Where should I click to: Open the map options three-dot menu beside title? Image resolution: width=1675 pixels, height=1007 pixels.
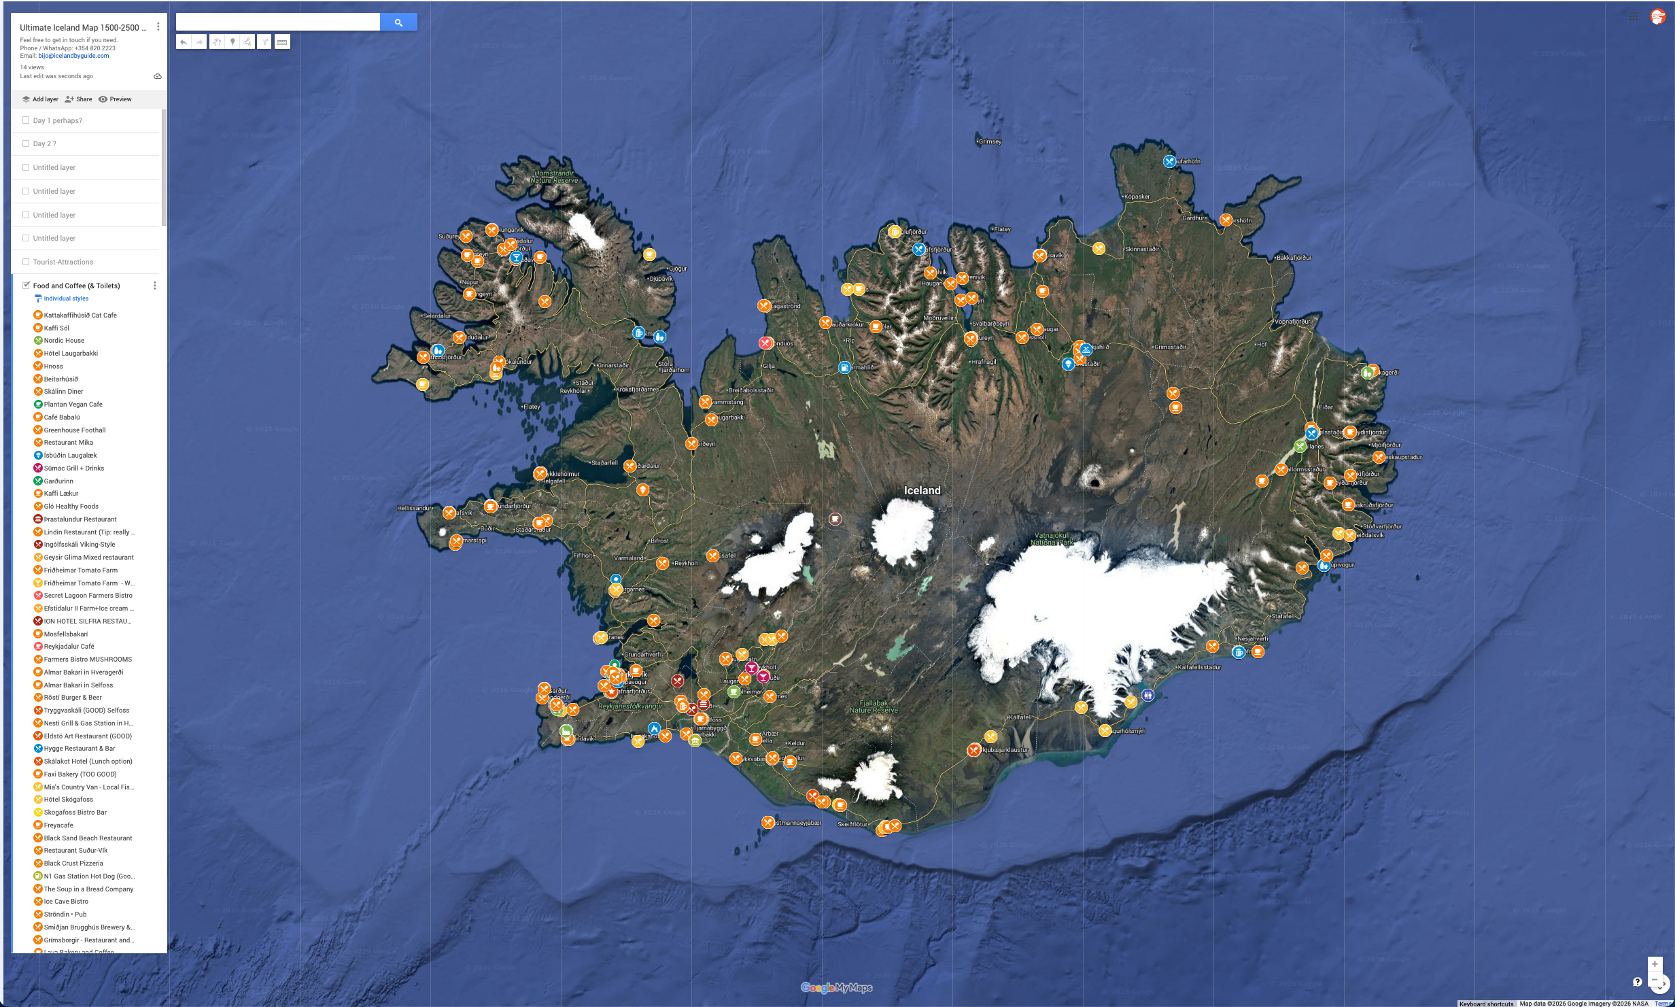click(x=158, y=27)
